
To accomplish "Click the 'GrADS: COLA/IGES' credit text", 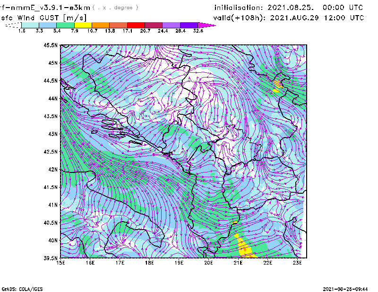I will (x=22, y=289).
